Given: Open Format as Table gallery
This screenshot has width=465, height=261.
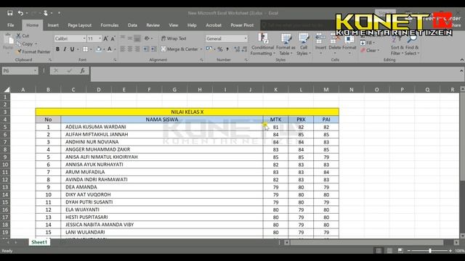Looking at the screenshot, I should [x=286, y=44].
